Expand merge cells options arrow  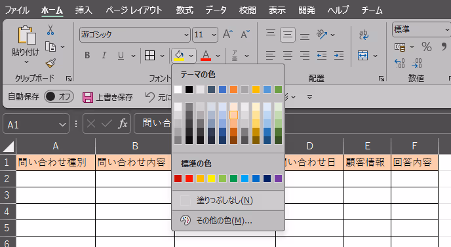click(376, 56)
